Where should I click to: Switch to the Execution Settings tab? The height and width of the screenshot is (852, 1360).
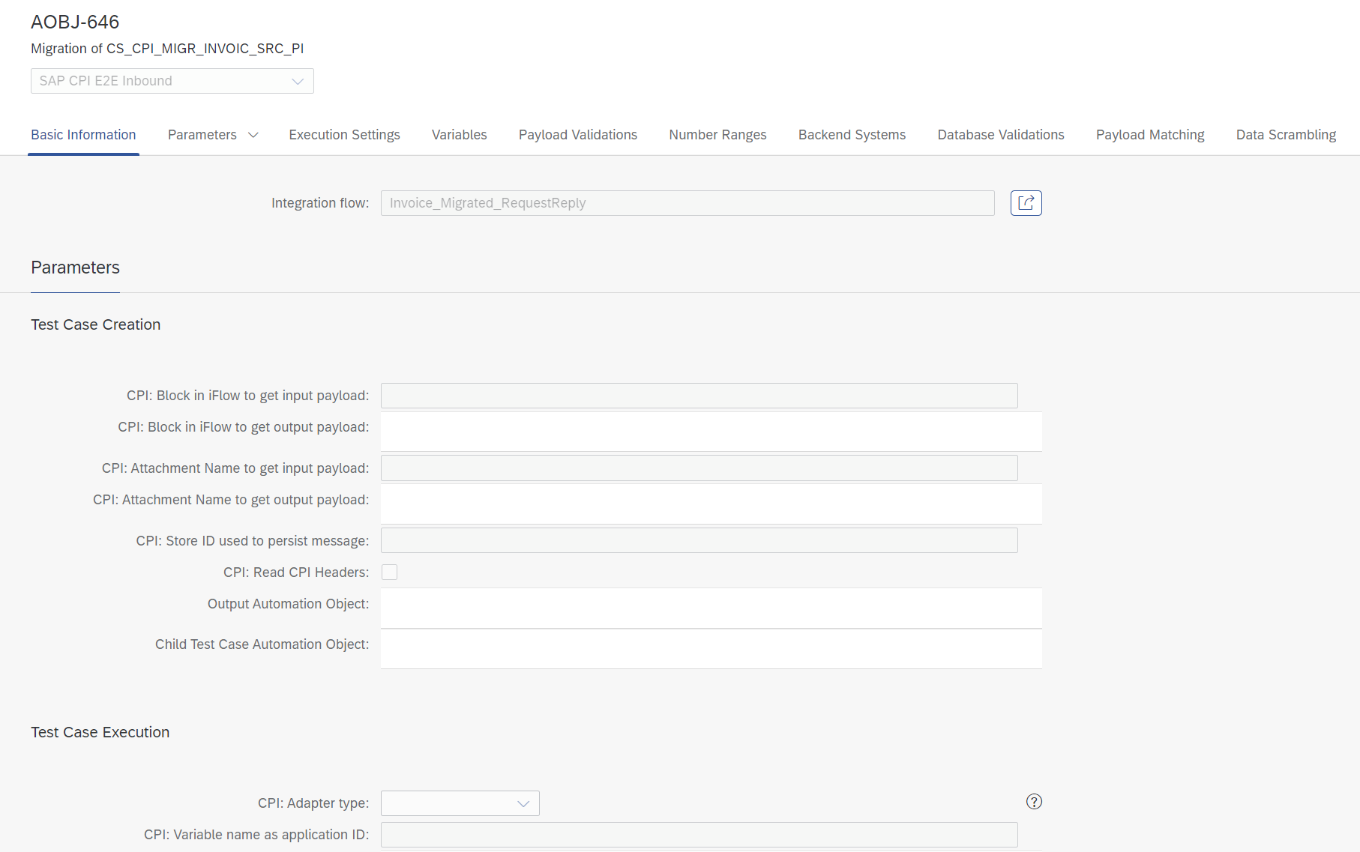(344, 135)
